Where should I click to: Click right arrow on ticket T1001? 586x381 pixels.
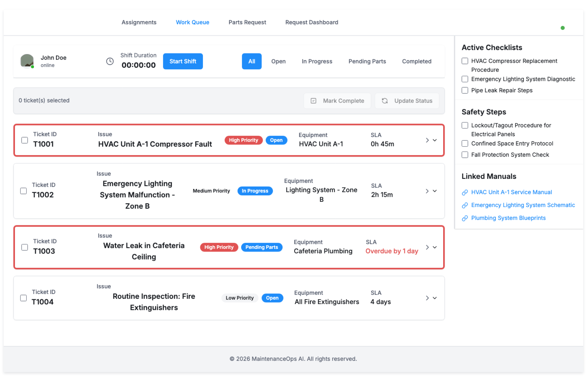click(427, 140)
